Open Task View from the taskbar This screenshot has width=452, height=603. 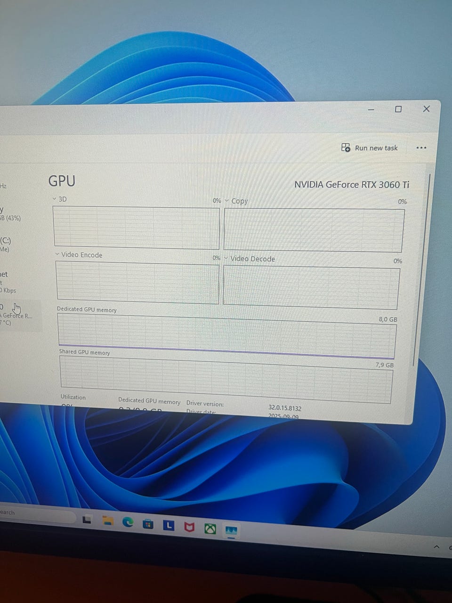tap(87, 520)
